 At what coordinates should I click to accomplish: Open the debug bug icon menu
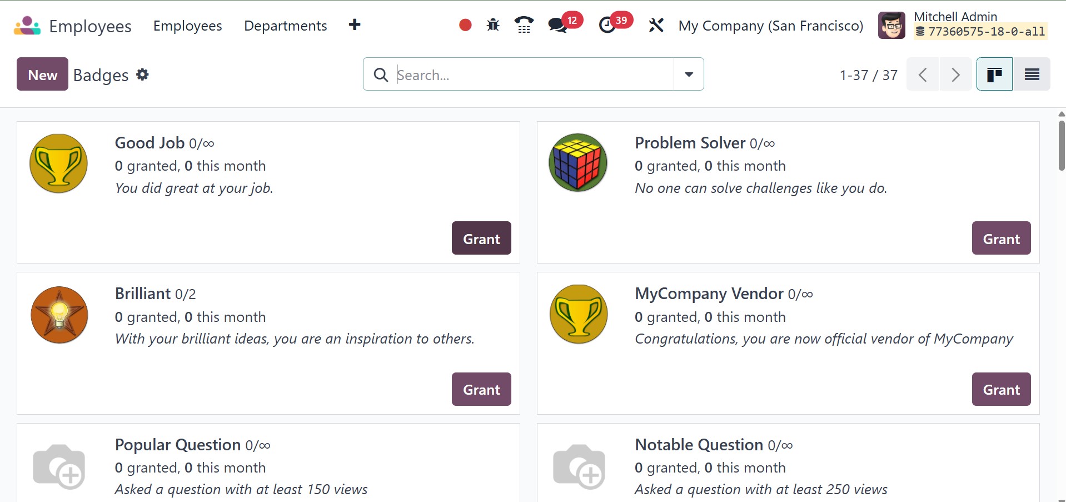tap(493, 26)
